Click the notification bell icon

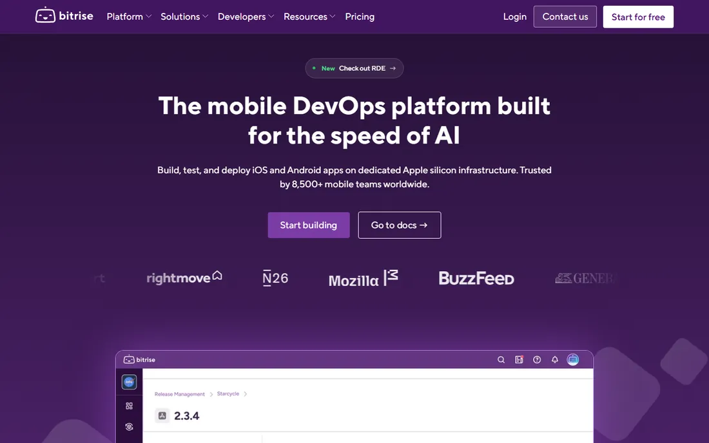click(x=555, y=359)
